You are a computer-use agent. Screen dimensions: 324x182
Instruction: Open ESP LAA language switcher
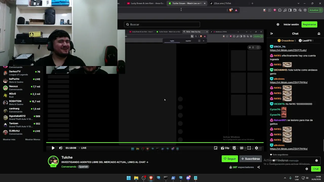pos(297,178)
